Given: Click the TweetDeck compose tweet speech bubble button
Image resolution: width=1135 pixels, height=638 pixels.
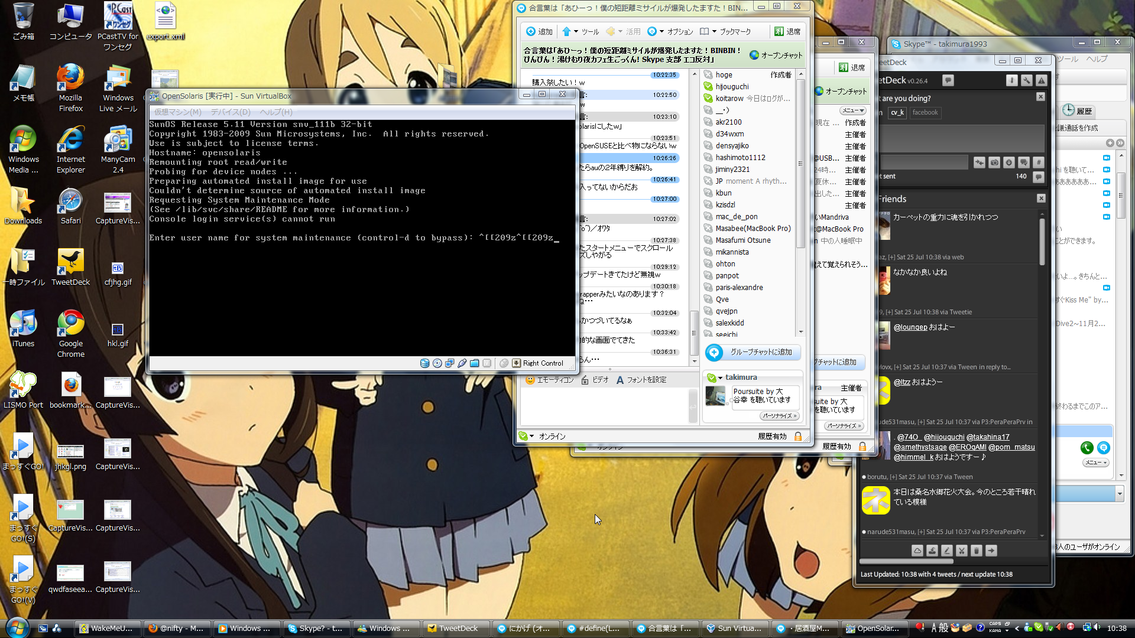Looking at the screenshot, I should [x=948, y=80].
